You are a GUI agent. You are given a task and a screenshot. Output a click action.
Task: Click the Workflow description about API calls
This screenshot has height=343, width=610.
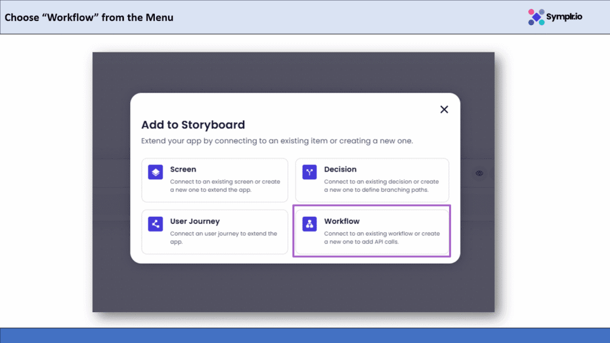[381, 238]
